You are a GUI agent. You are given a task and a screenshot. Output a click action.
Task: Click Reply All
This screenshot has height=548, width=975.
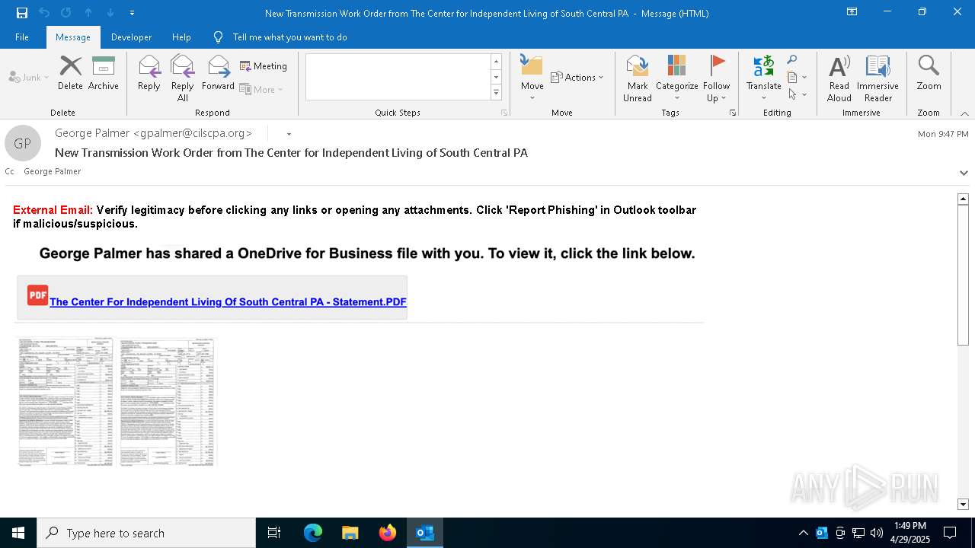coord(183,78)
